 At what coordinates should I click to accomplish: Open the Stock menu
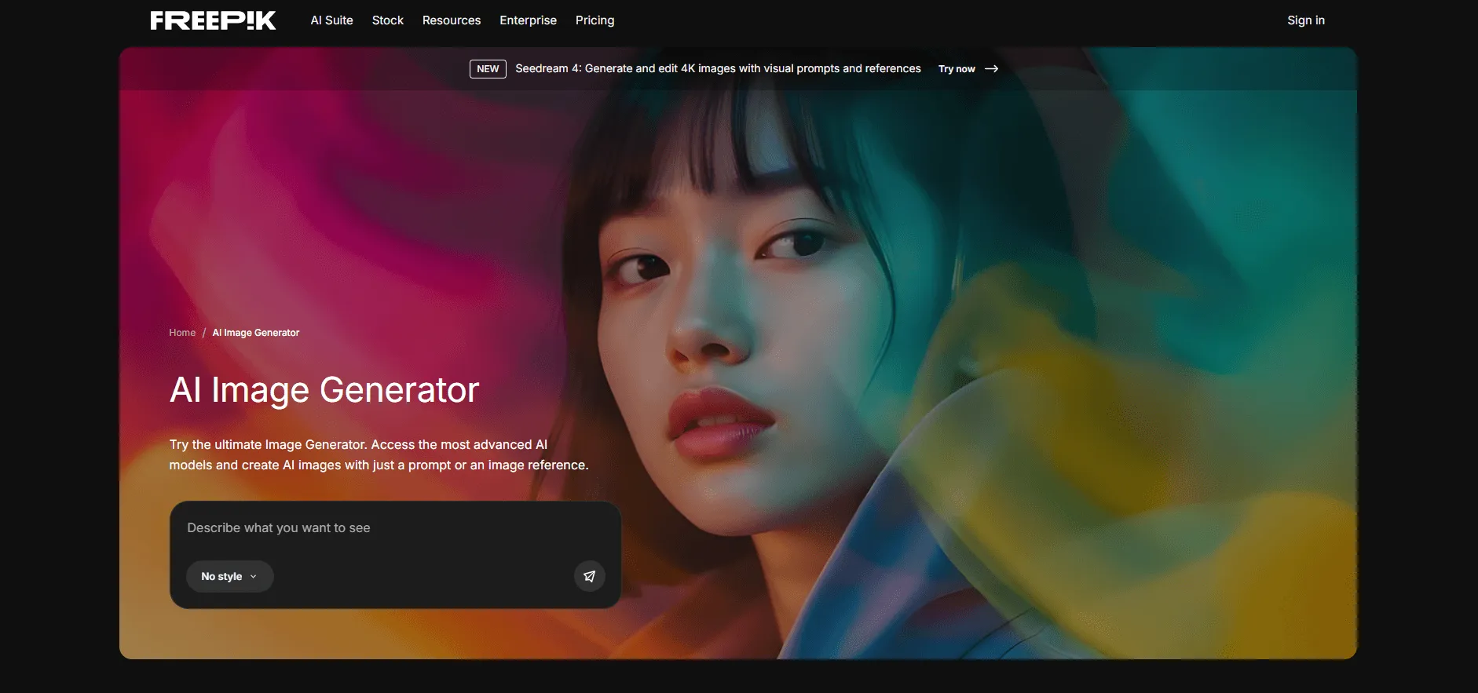pyautogui.click(x=387, y=20)
